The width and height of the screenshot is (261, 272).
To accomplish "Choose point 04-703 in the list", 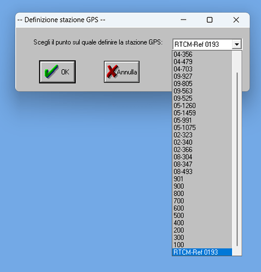I will tap(202, 69).
